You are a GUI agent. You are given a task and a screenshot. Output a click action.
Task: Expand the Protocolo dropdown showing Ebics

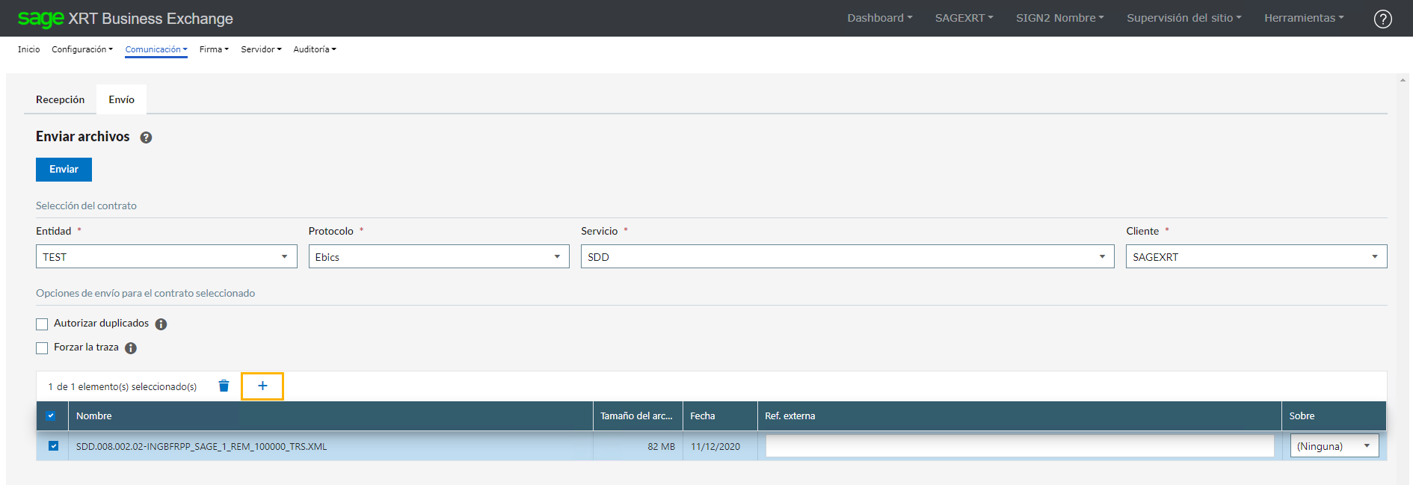[438, 257]
